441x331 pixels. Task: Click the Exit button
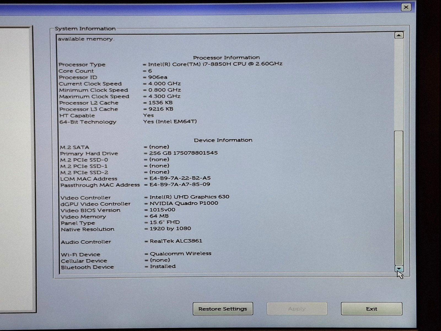[372, 309]
